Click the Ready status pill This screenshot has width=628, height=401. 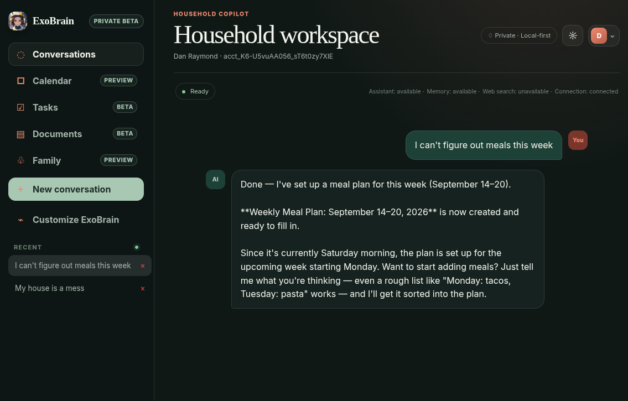(195, 91)
